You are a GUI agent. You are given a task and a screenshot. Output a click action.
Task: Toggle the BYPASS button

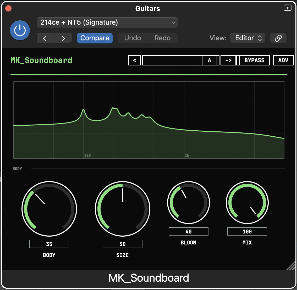pyautogui.click(x=254, y=60)
